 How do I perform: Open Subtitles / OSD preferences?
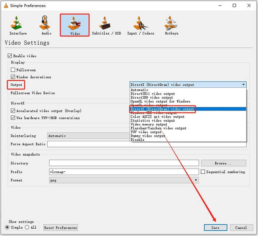pos(106,25)
